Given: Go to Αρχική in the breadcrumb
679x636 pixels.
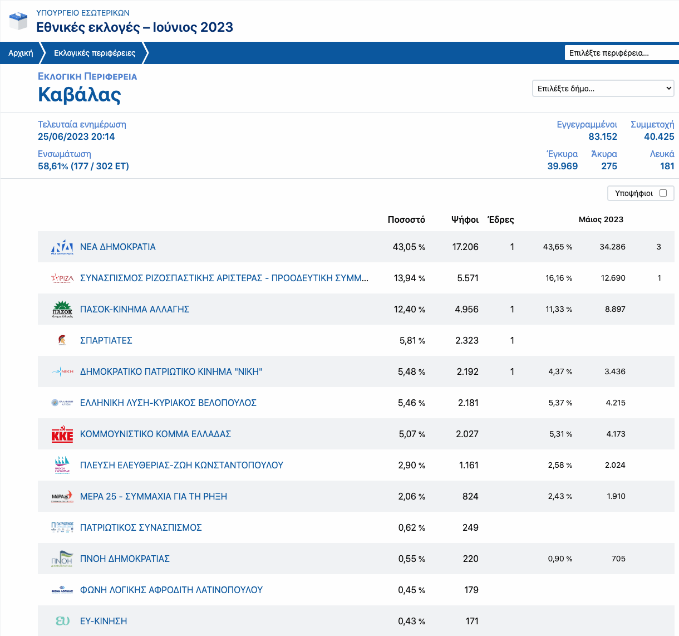Looking at the screenshot, I should [21, 53].
